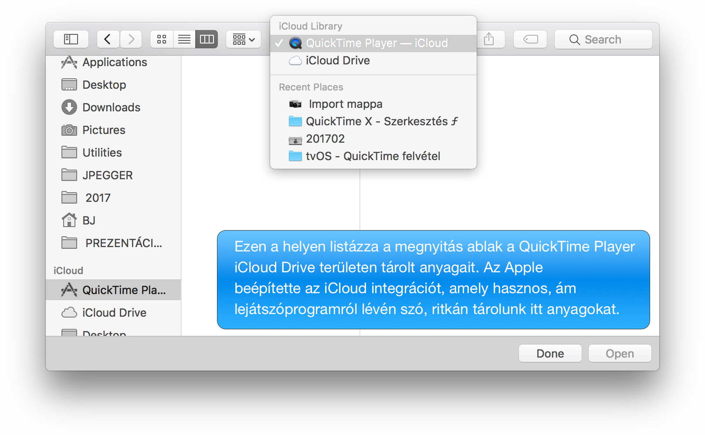This screenshot has height=435, width=705.
Task: Choose QuickTime Player — iCloud in popup
Action: click(x=373, y=43)
